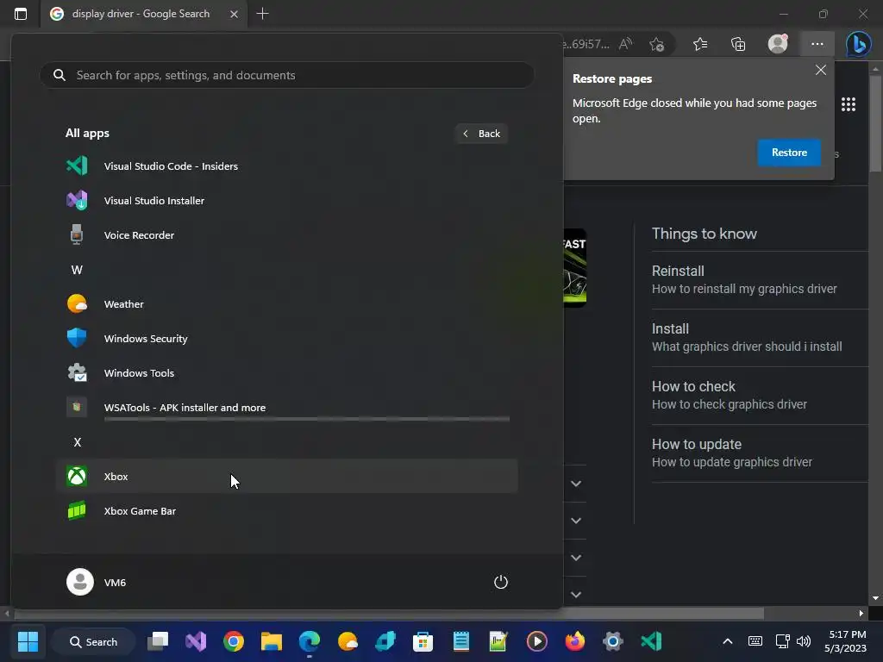The height and width of the screenshot is (662, 883).
Task: Close the display driver Google Search tab
Action: point(234,14)
